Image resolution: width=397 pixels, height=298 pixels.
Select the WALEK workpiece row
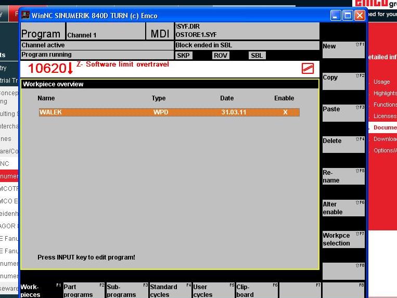coord(169,112)
